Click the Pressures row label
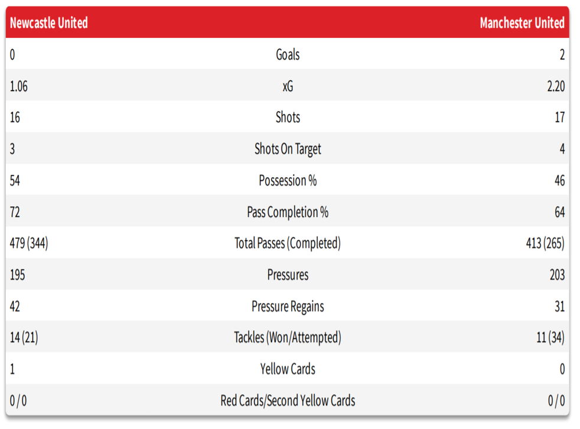 click(x=288, y=275)
